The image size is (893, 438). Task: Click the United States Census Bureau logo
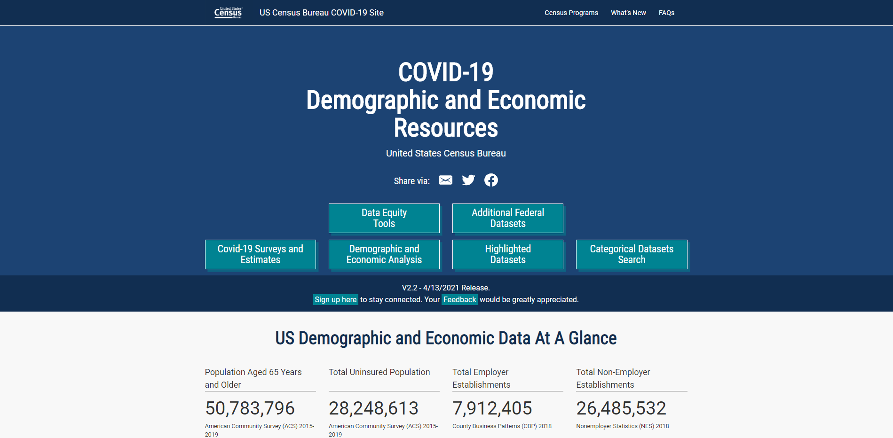[x=228, y=13]
